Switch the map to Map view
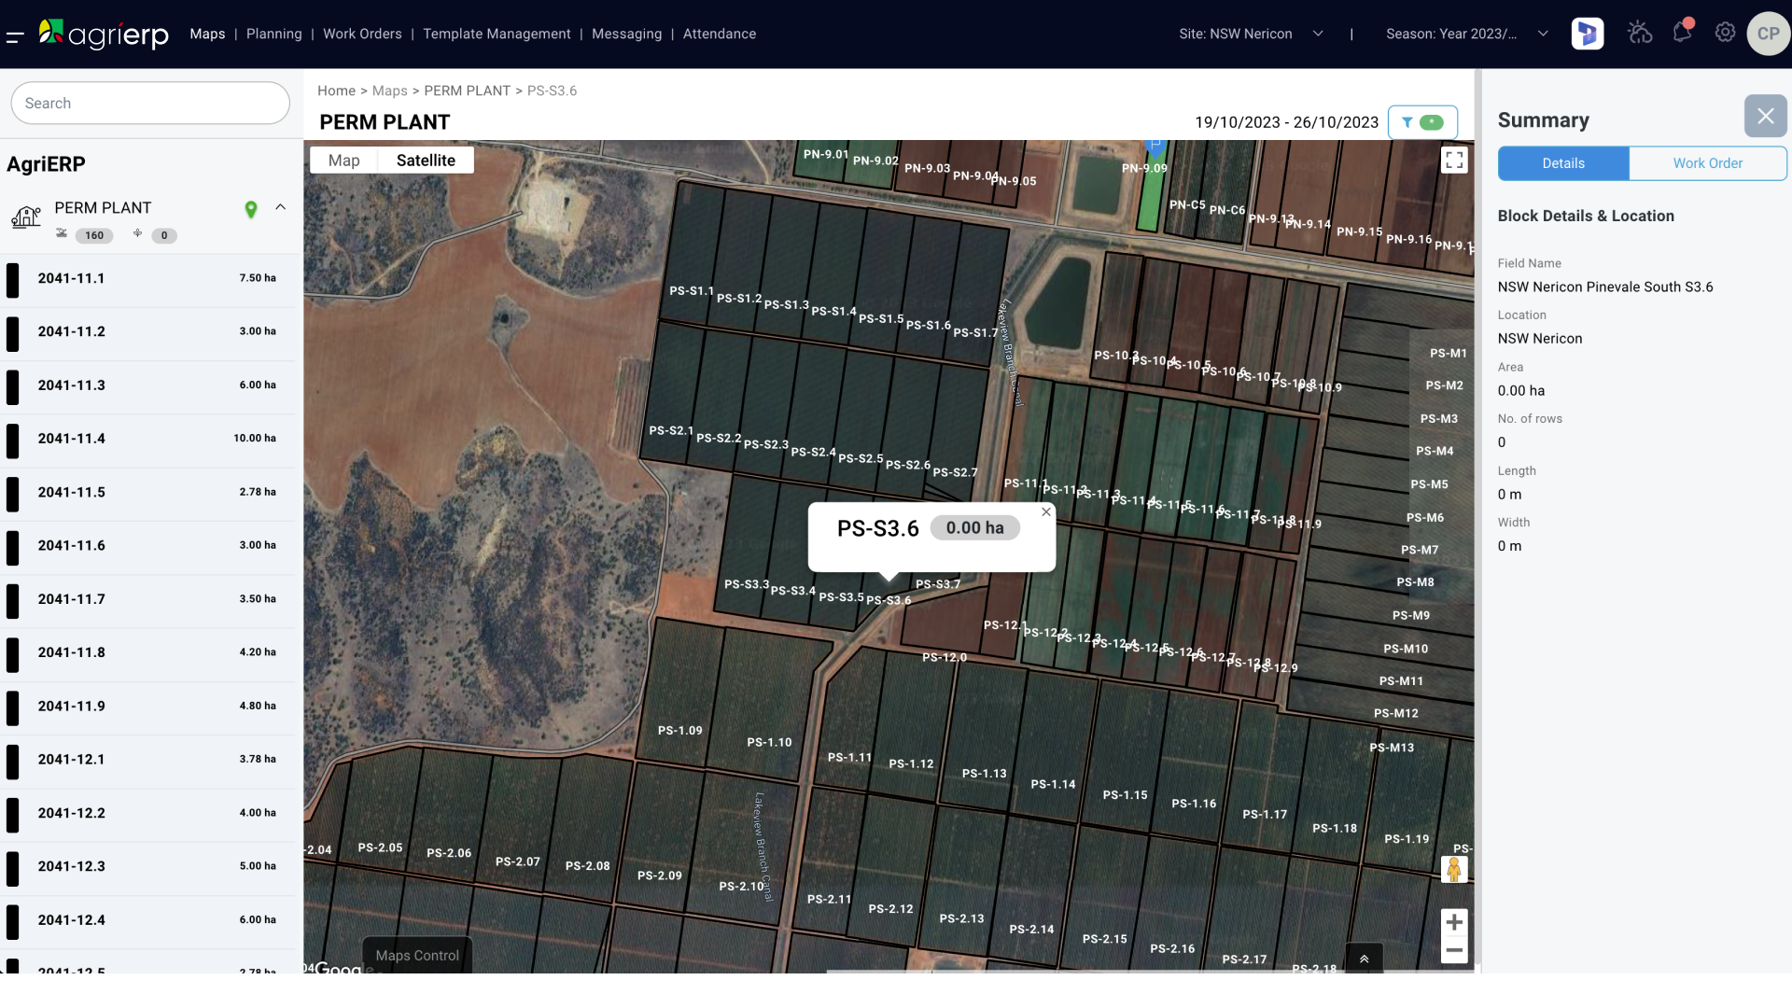The height and width of the screenshot is (1008, 1792). click(x=343, y=160)
